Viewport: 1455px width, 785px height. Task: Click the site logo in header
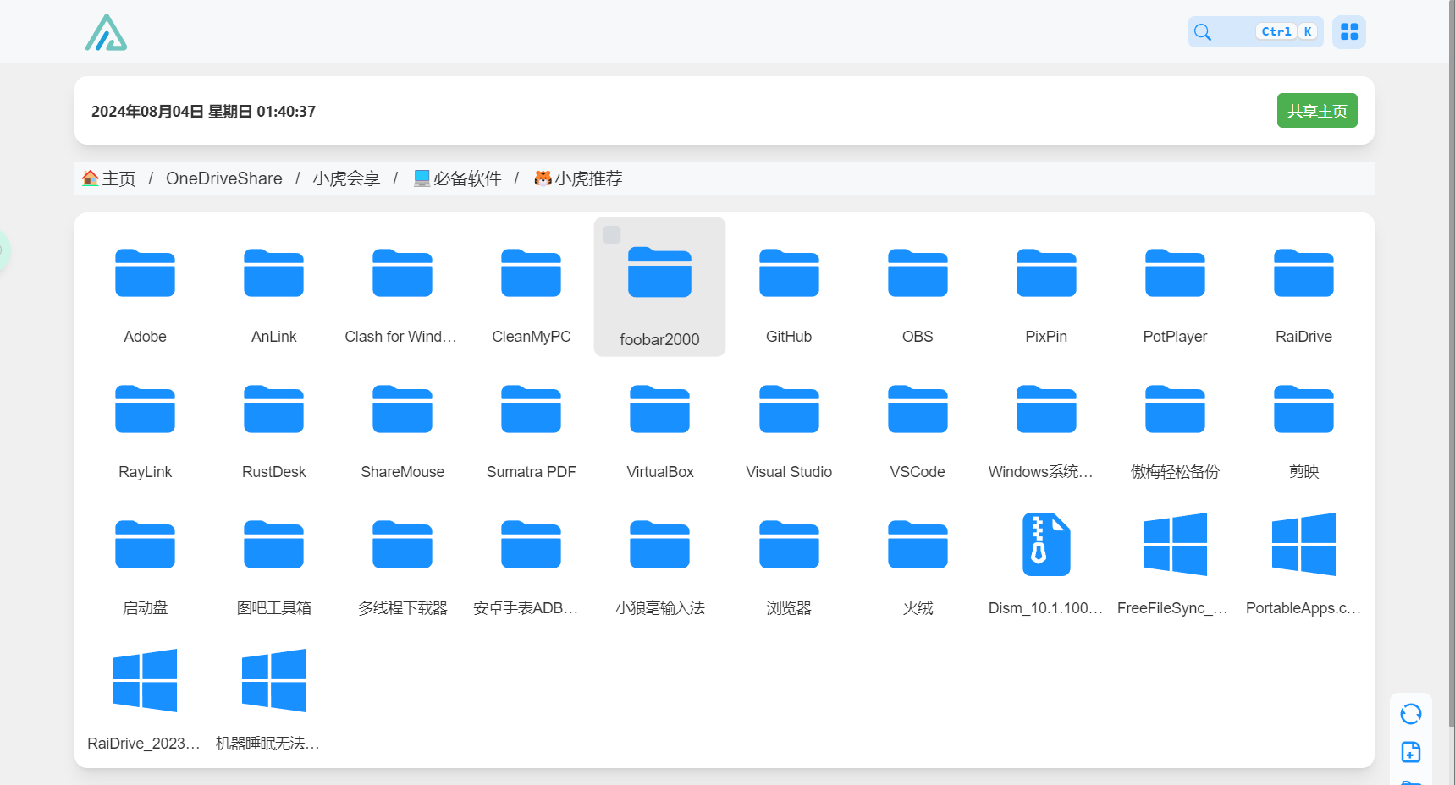[106, 32]
